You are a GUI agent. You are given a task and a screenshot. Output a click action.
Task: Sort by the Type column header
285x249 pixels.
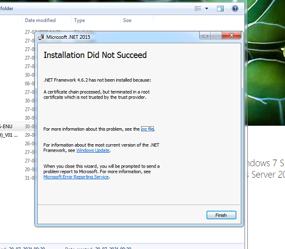click(79, 20)
